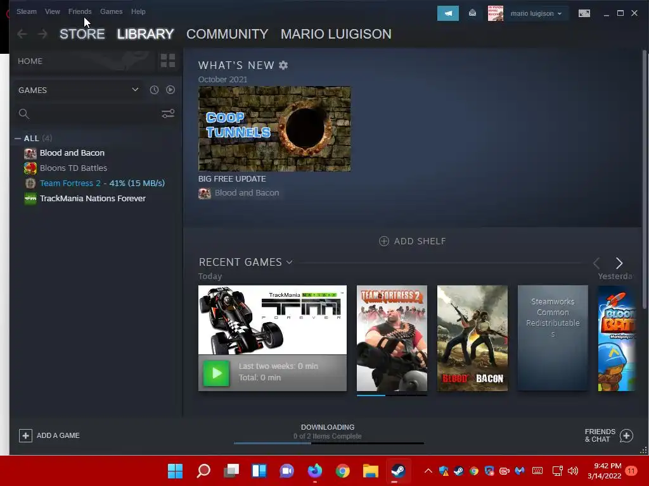
Task: Open the View menu
Action: 52,11
